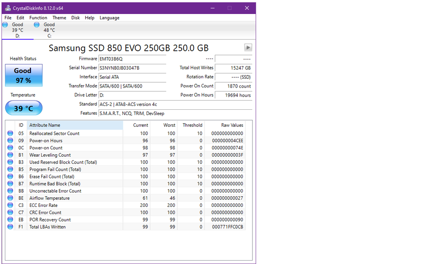Image resolution: width=435 pixels, height=264 pixels.
Task: Select the Power-on Hours attribute row
Action: point(126,141)
